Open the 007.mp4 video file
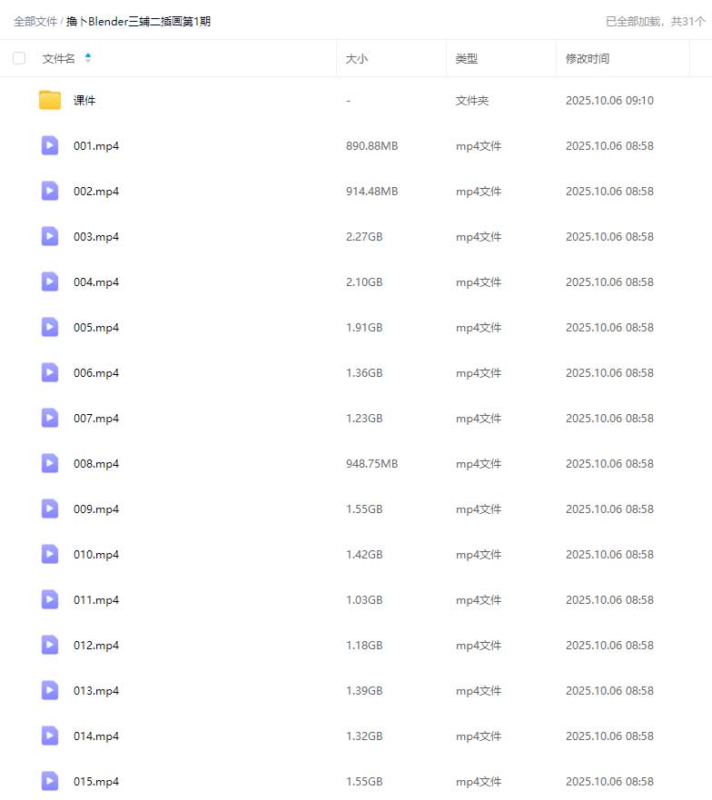 [96, 419]
